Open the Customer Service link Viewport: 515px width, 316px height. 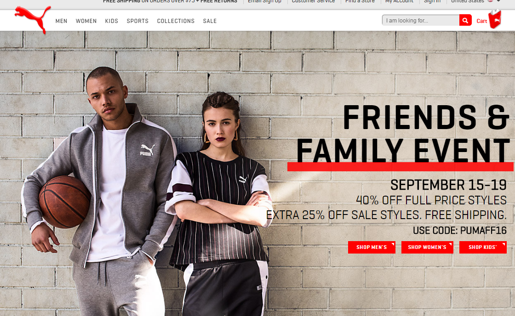313,1
